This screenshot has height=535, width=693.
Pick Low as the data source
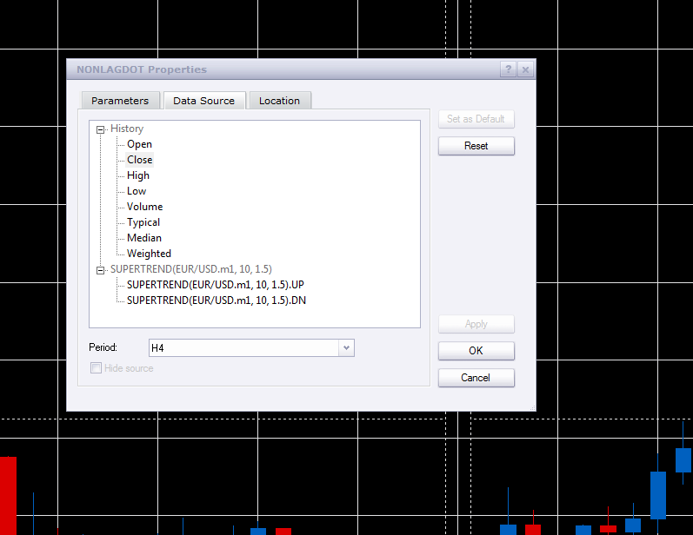137,191
